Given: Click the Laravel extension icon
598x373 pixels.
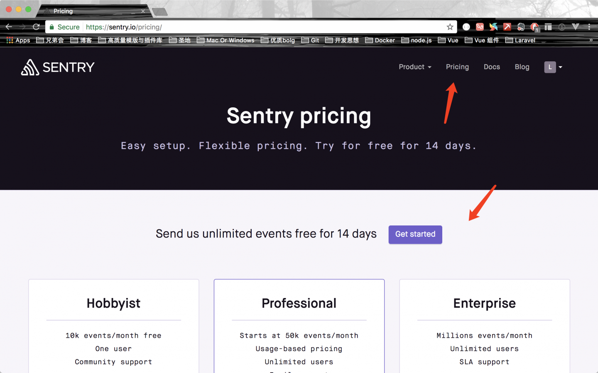Looking at the screenshot, I should [480, 27].
